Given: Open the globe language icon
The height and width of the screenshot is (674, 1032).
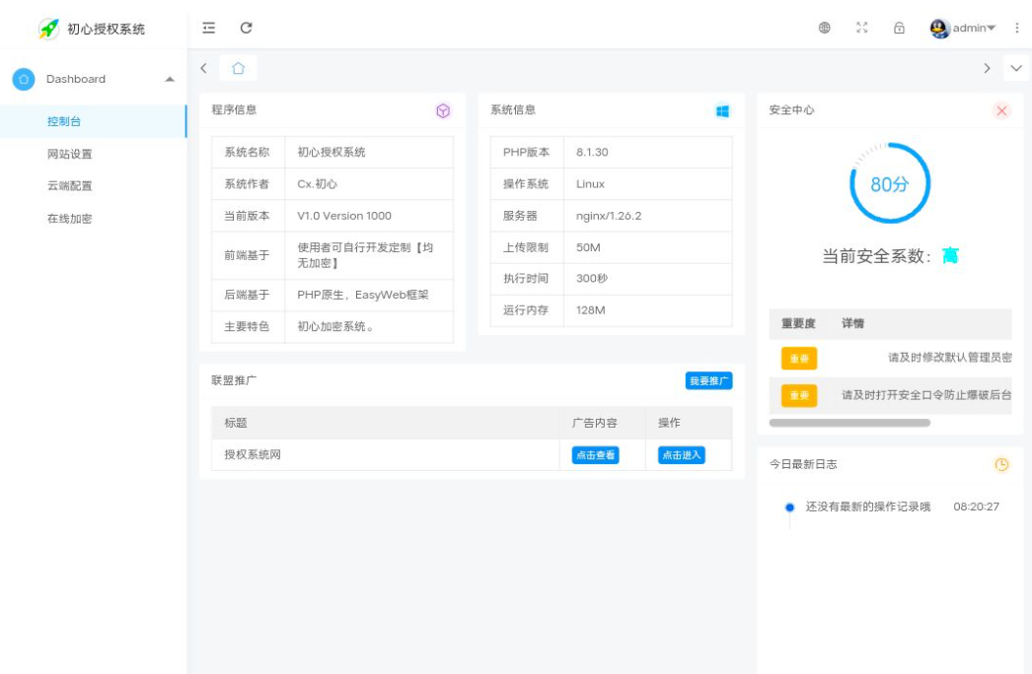Looking at the screenshot, I should pyautogui.click(x=825, y=28).
